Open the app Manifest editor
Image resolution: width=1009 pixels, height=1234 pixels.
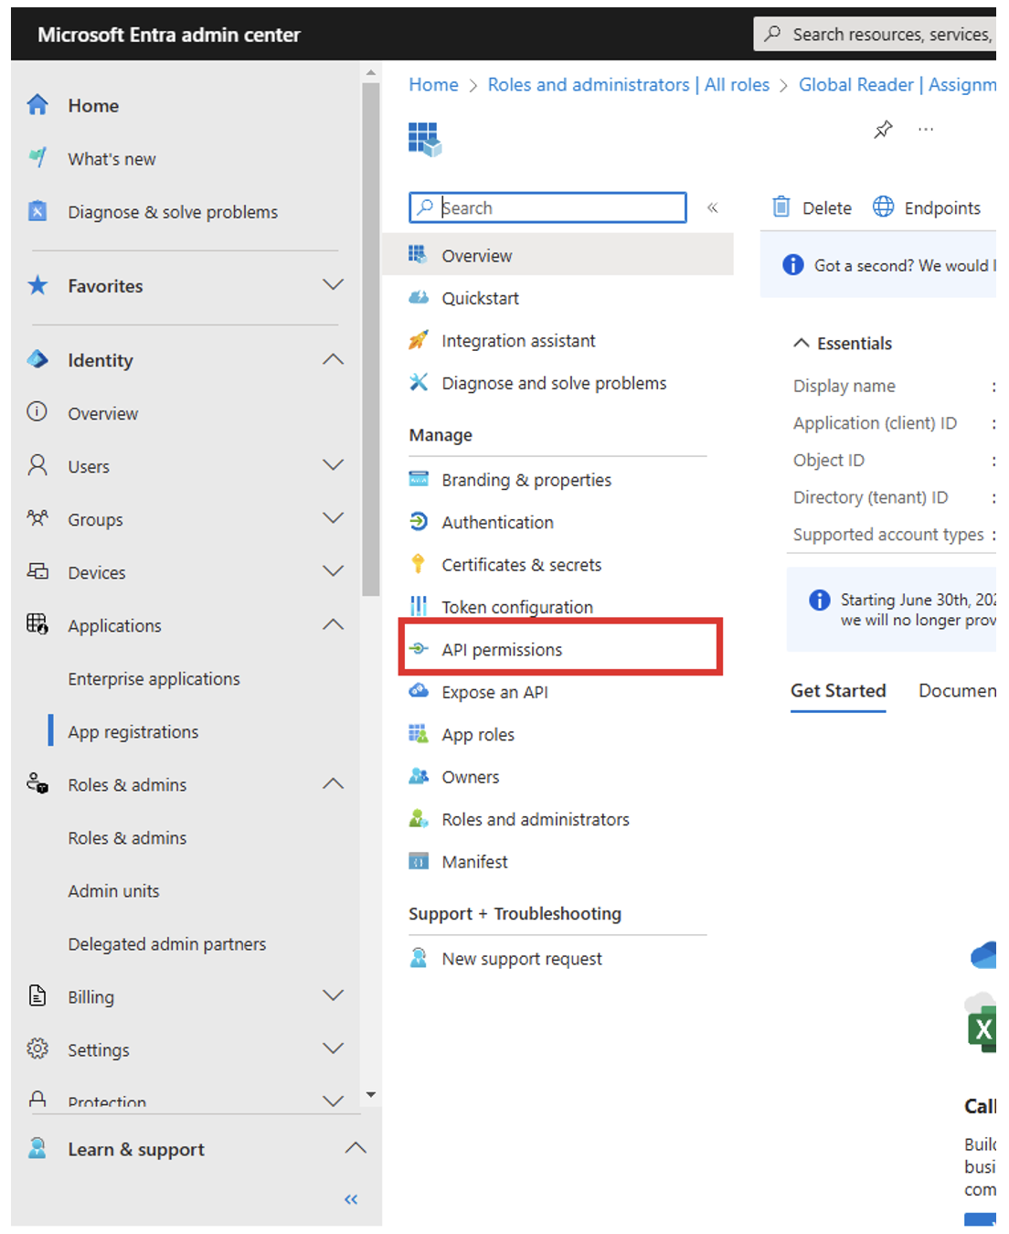click(x=474, y=861)
